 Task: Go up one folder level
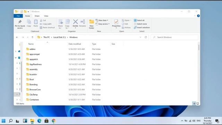pos(32,37)
